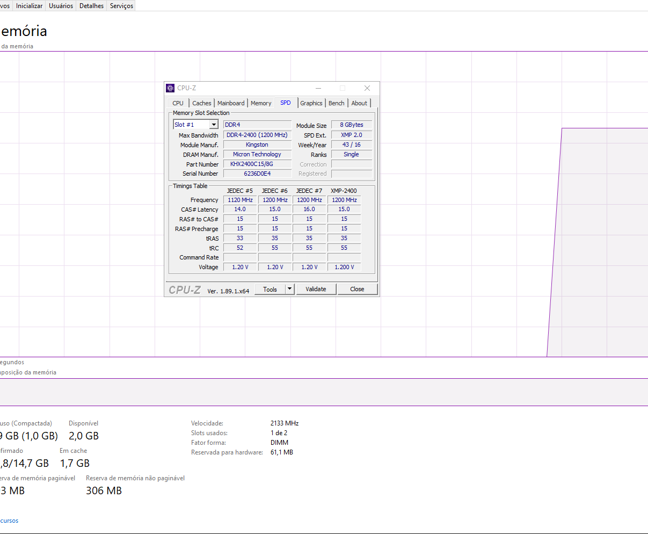Open the Memory tab in CPU-Z
648x534 pixels.
click(x=261, y=103)
